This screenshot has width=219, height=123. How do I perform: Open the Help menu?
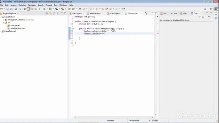tap(71, 5)
